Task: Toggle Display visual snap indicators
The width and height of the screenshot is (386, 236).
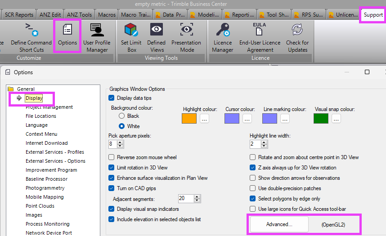Action: (x=111, y=209)
